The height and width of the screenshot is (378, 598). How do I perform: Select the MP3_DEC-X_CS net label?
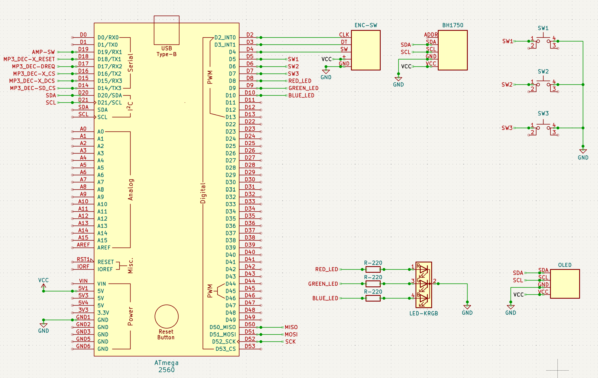click(34, 74)
